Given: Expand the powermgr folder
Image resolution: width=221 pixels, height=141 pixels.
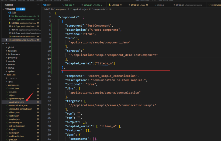Looking at the screenshot, I should pos(6,57).
